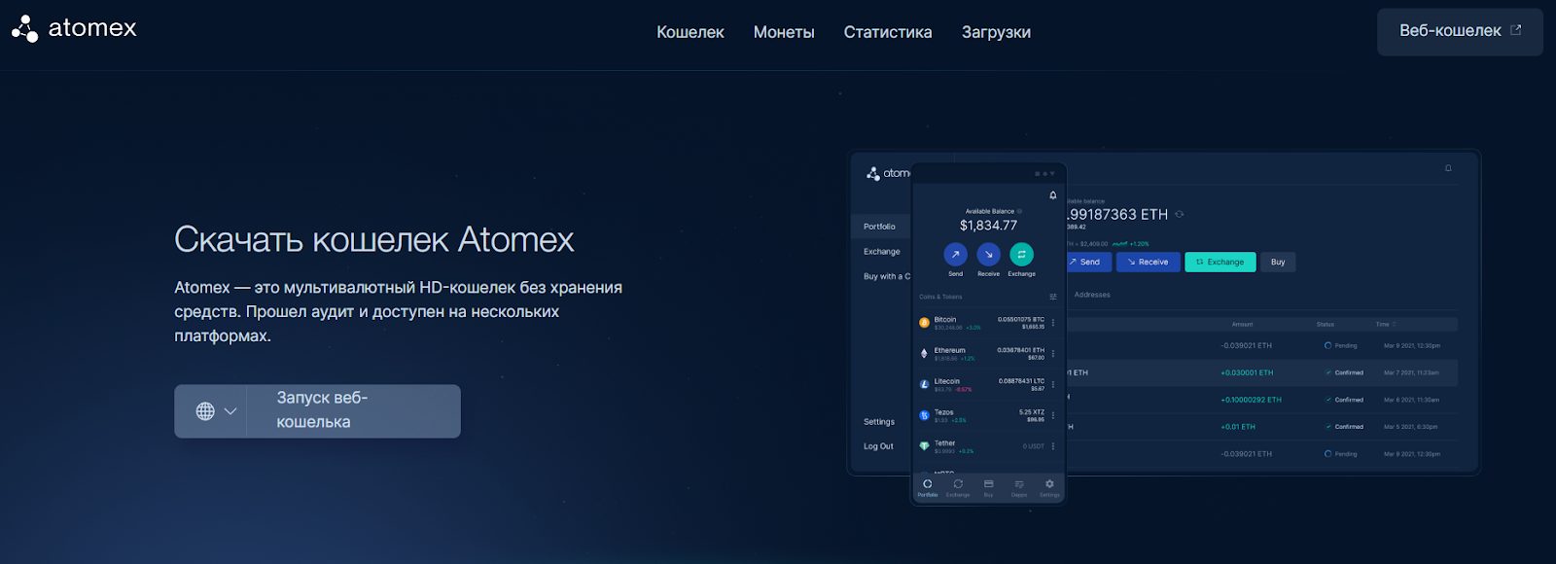This screenshot has height=564, width=1556.
Task: Click Log Out in the desktop mockup sidebar
Action: (x=878, y=446)
